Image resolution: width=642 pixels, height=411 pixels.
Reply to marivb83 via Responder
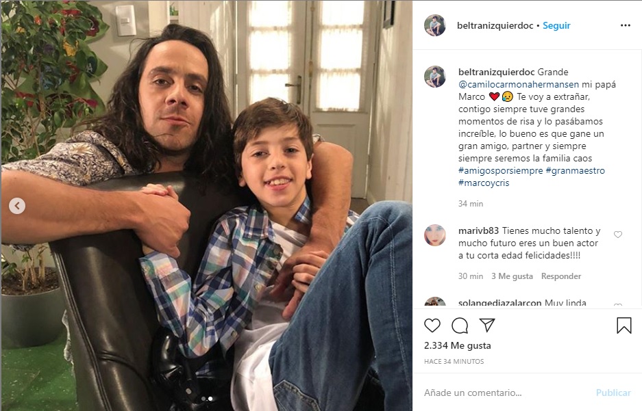(x=561, y=276)
